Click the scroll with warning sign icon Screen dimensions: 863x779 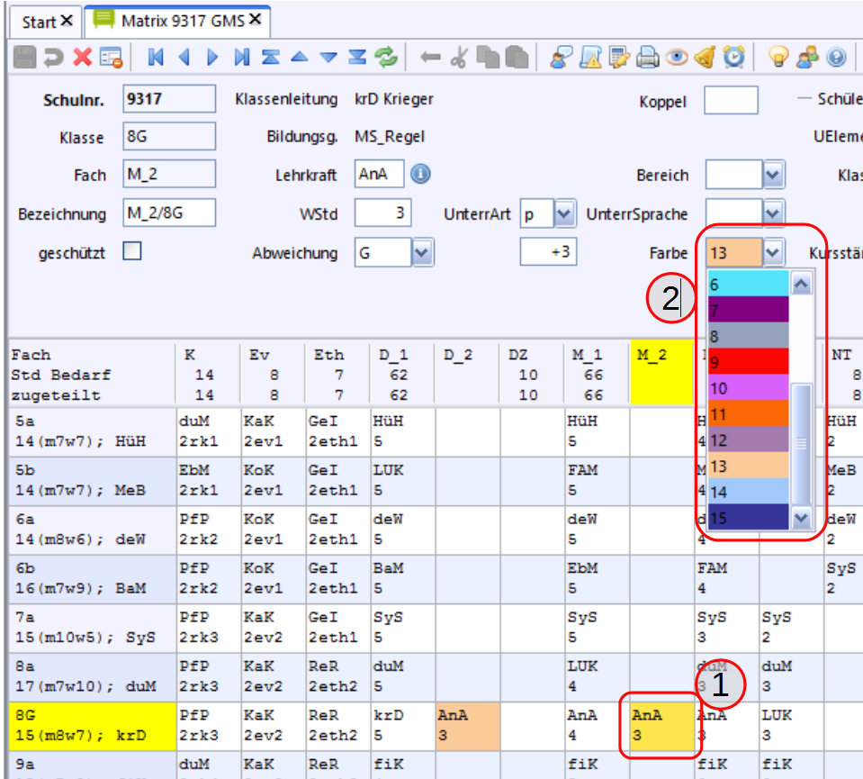click(590, 57)
